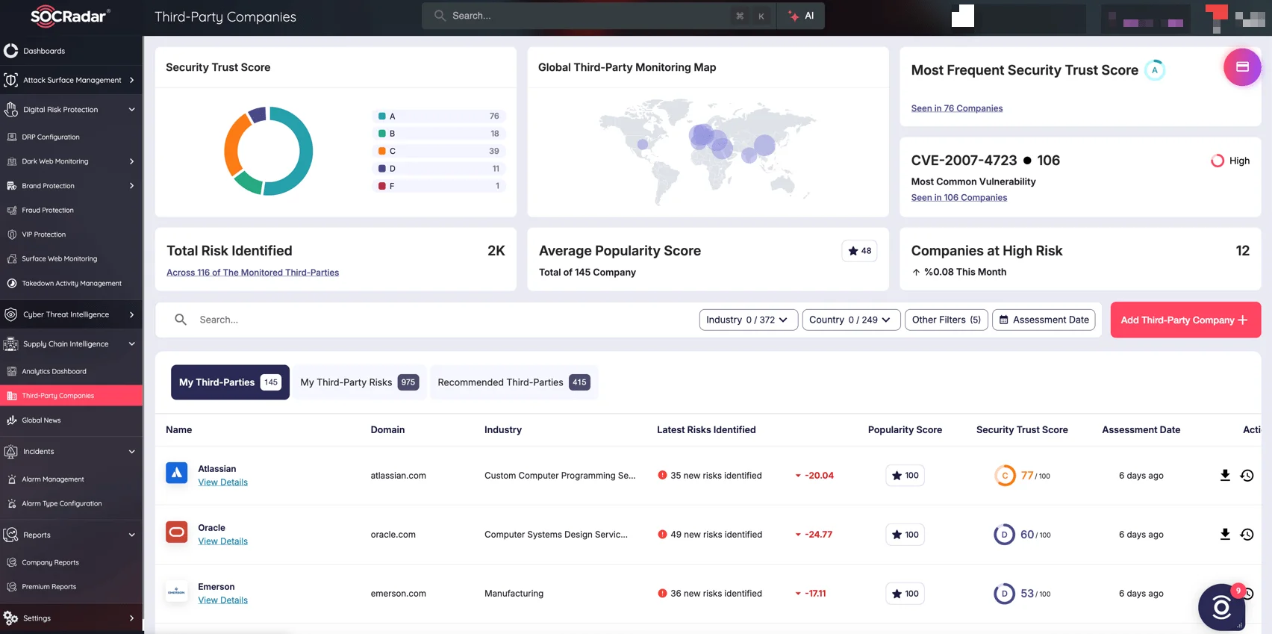
Task: Click the Fraud Protection icon
Action: [12, 211]
